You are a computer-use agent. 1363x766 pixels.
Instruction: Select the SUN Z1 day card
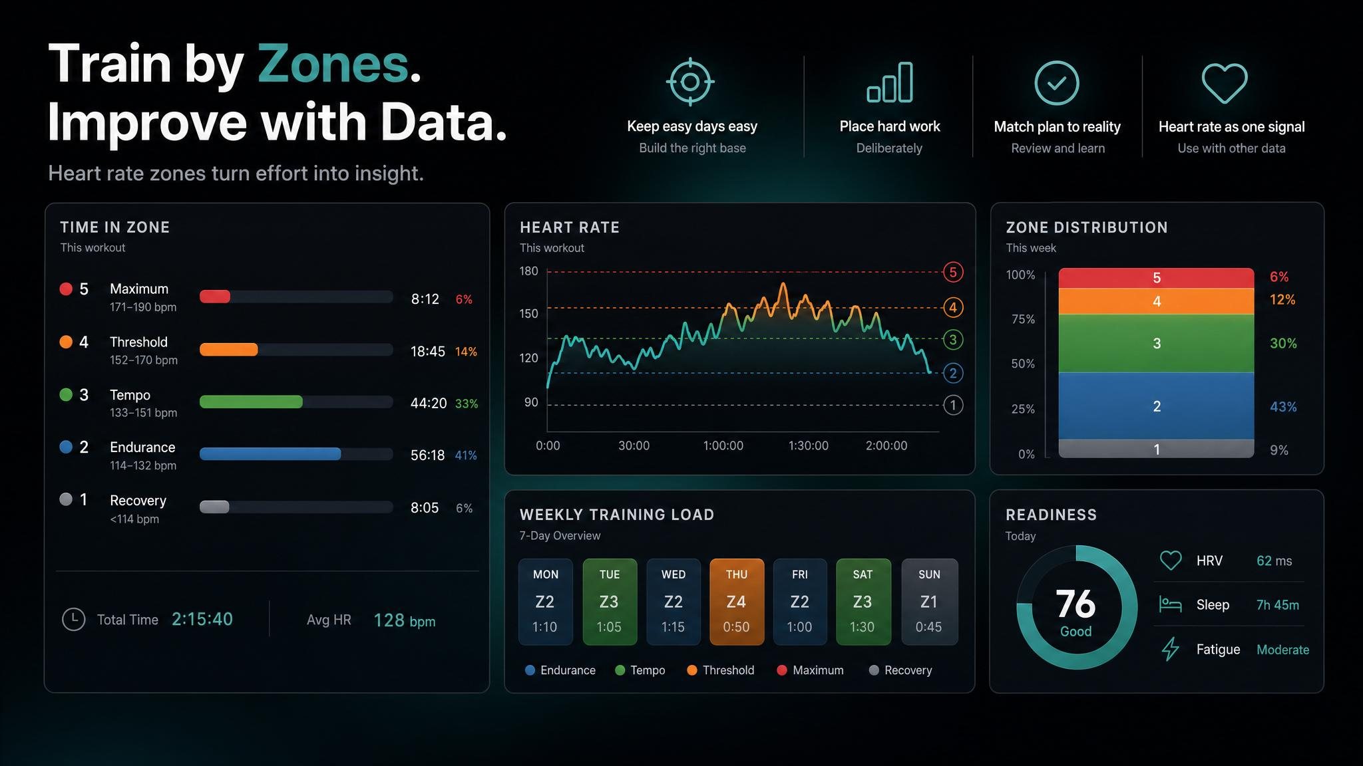click(x=930, y=602)
